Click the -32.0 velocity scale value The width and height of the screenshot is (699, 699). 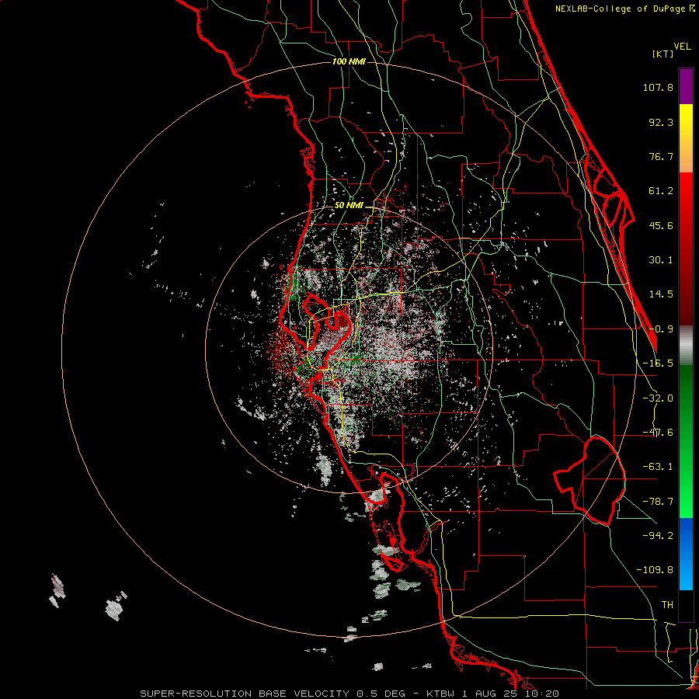coord(658,398)
